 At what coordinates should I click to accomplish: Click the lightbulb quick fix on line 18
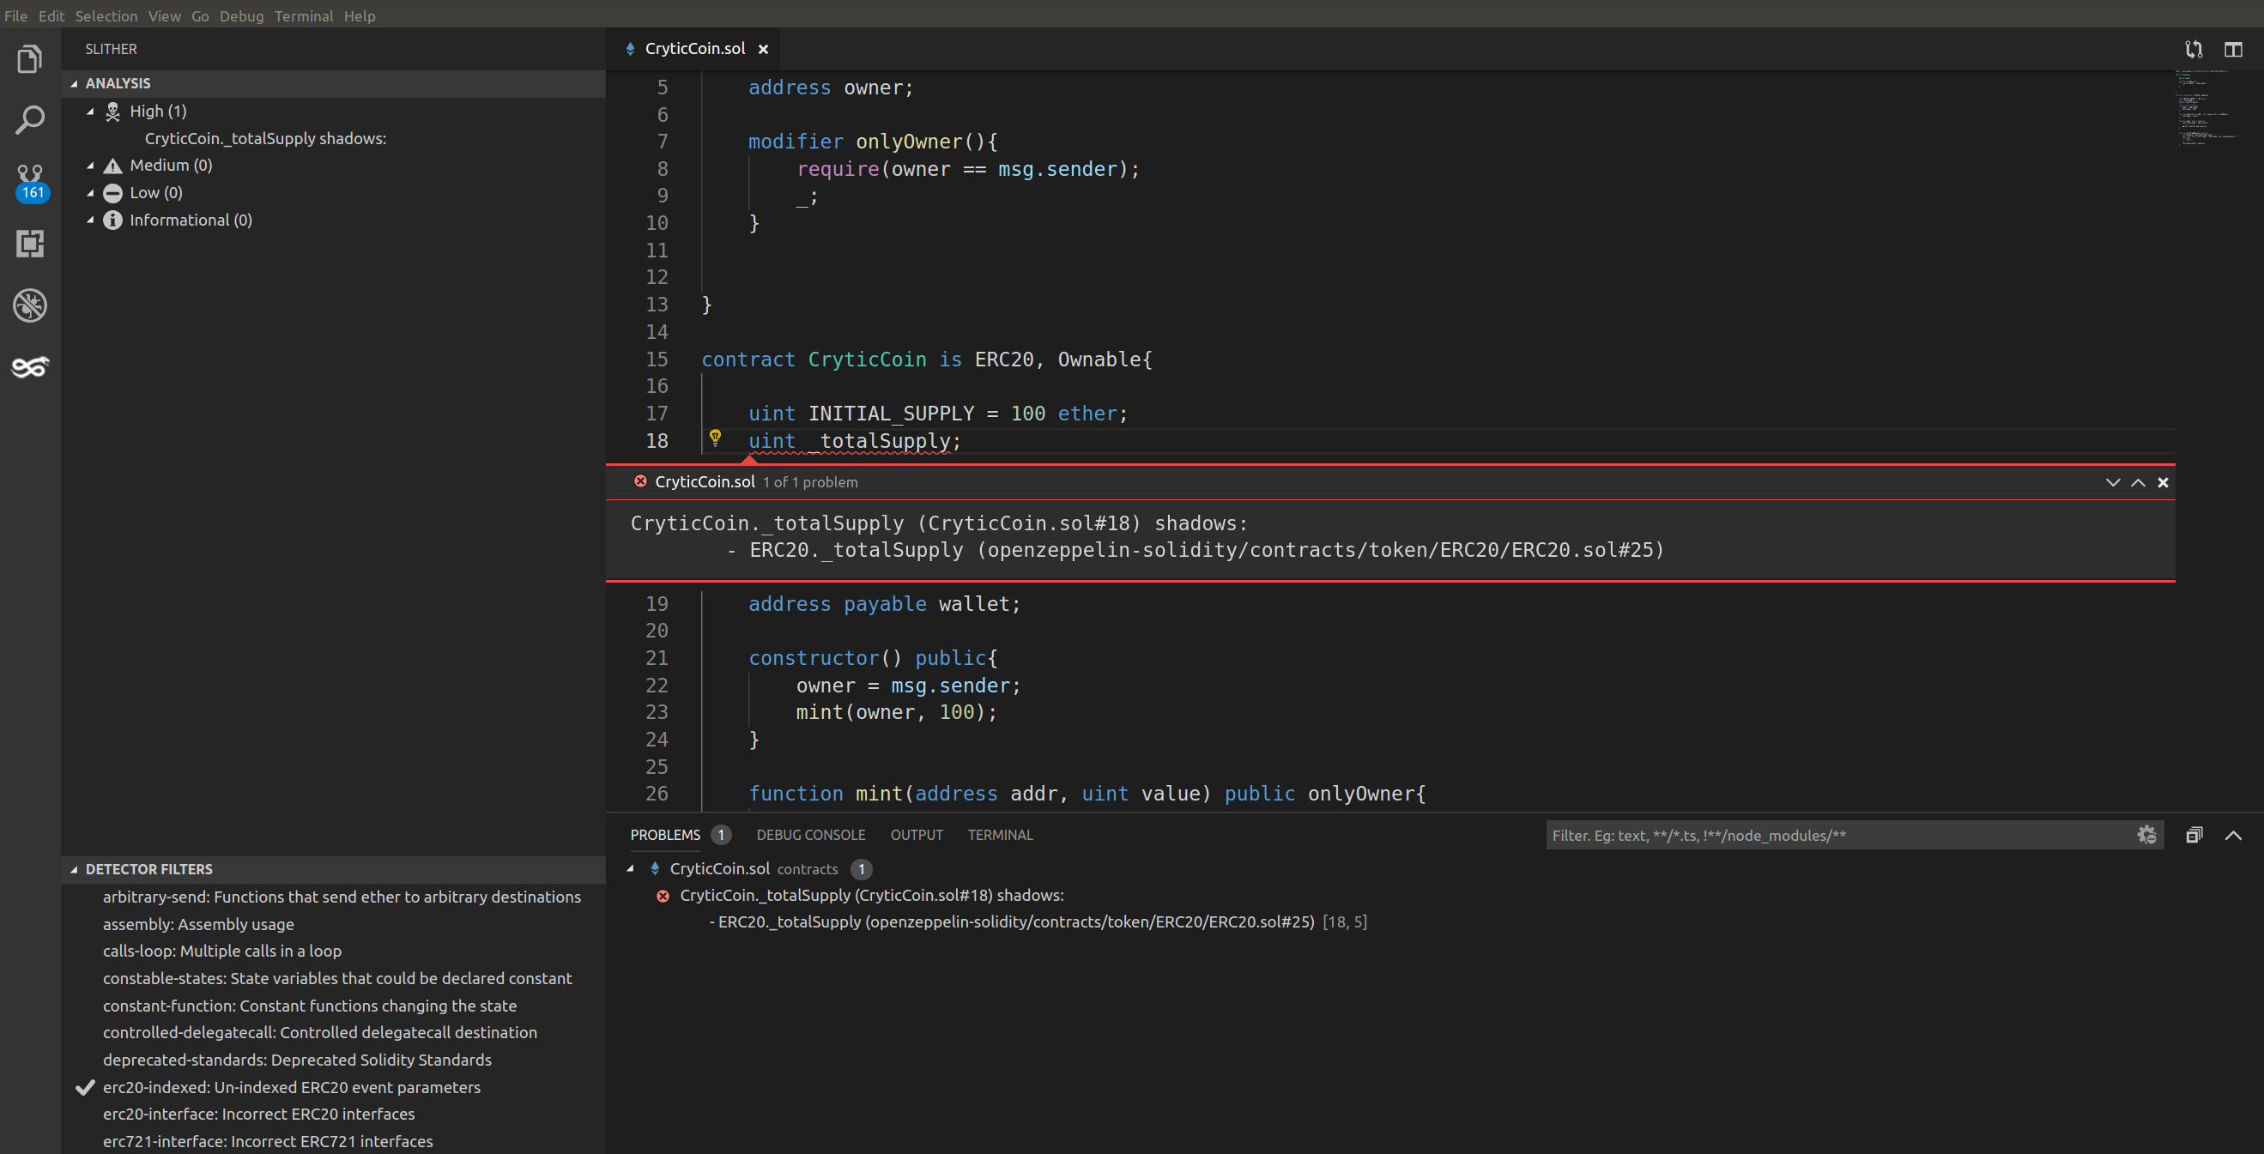click(716, 438)
